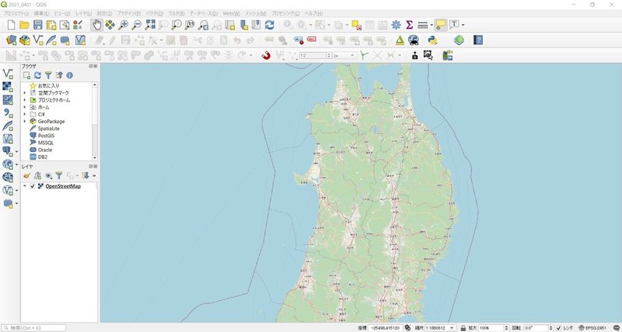Toggle extents display icon beside coordinate field
Screen dimensions: 622x332
point(407,328)
